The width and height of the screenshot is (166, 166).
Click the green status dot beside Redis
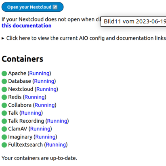pyautogui.click(x=4, y=97)
